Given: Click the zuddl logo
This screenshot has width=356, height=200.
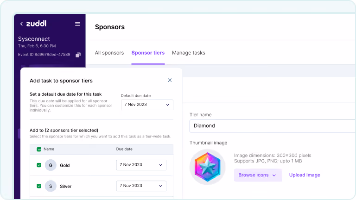Looking at the screenshot, I should click(36, 23).
